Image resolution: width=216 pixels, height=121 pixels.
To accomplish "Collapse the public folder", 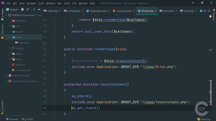I will pyautogui.click(x=10, y=37).
